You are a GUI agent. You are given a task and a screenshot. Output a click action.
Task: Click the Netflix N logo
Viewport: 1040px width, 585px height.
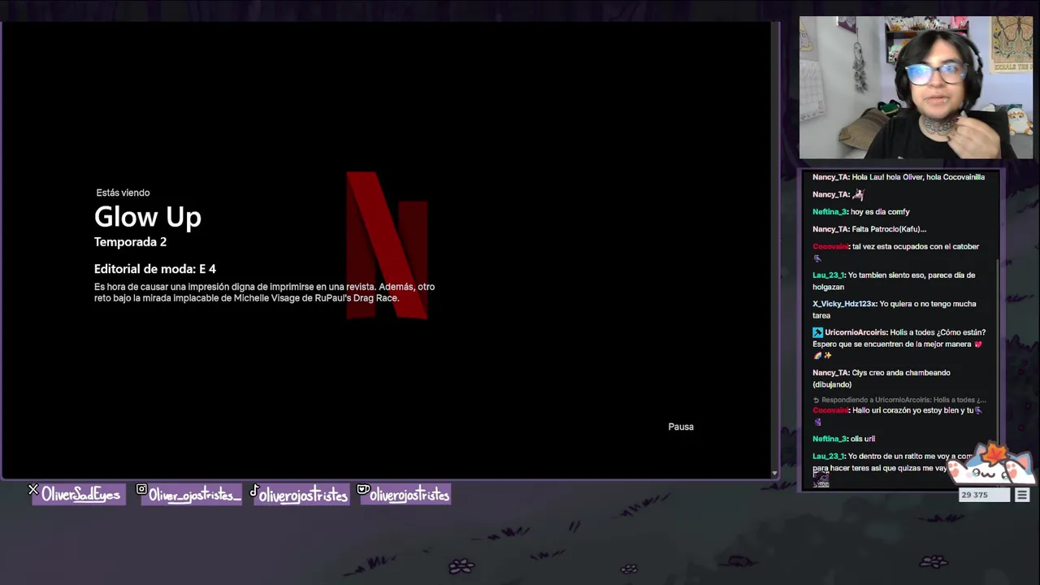(388, 245)
